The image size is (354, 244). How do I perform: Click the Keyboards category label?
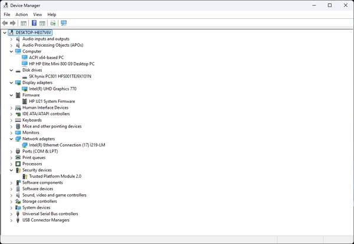[32, 120]
